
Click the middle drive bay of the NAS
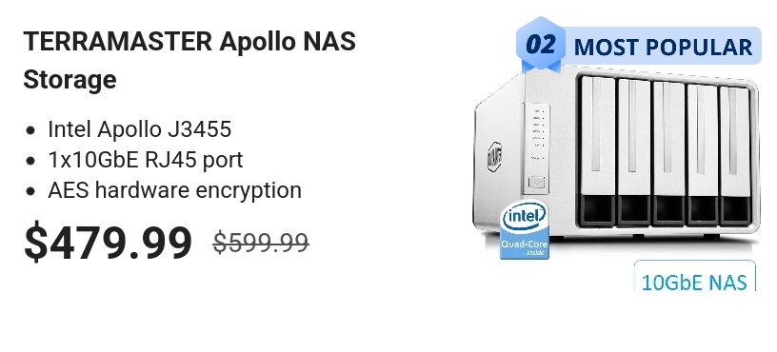pos(667,152)
